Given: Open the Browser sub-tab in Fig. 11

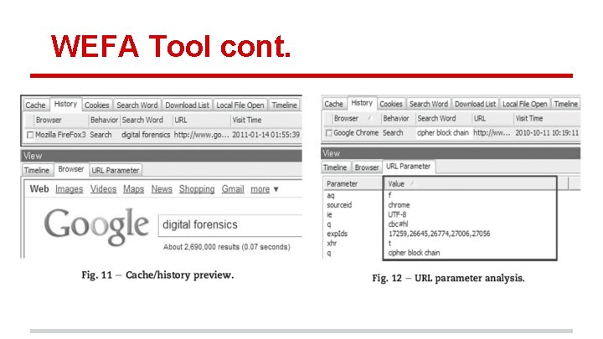Looking at the screenshot, I should coord(70,169).
